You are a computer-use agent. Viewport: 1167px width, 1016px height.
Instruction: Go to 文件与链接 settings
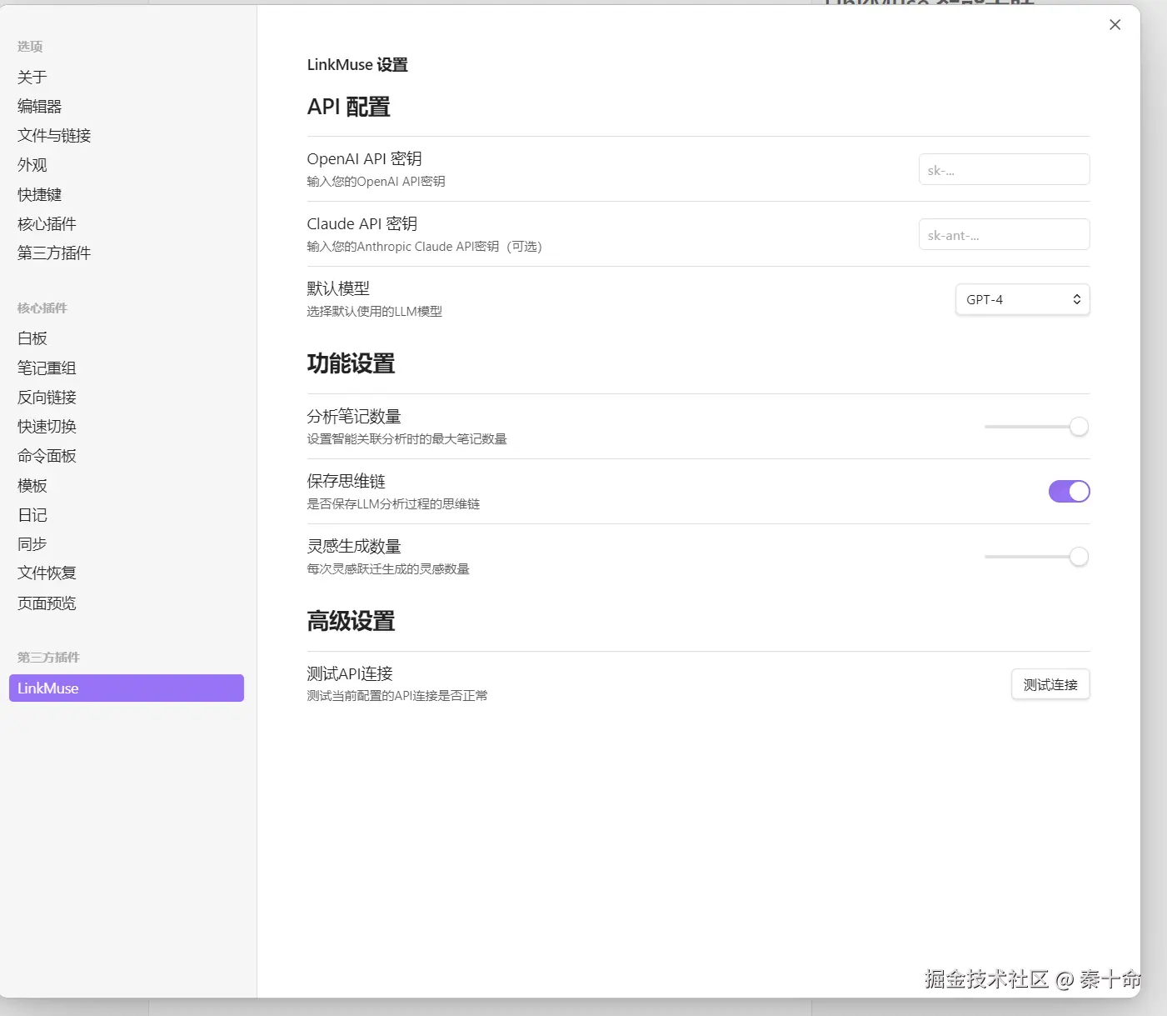coord(54,136)
